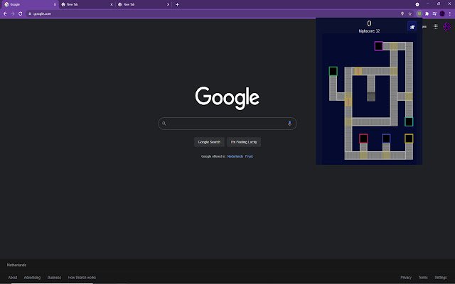The height and width of the screenshot is (284, 455).
Task: Click the lock icon in address bar
Action: pos(30,13)
